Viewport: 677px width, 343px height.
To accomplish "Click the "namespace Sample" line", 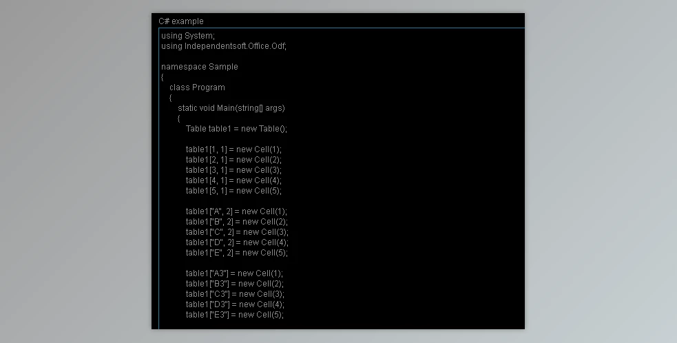I will (199, 67).
